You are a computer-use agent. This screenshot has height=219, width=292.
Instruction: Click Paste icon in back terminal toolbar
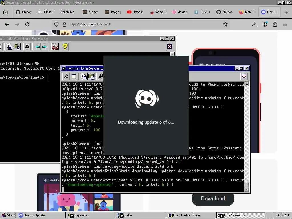[17, 47]
